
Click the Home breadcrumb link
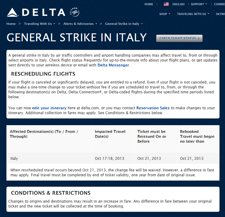click(11, 24)
